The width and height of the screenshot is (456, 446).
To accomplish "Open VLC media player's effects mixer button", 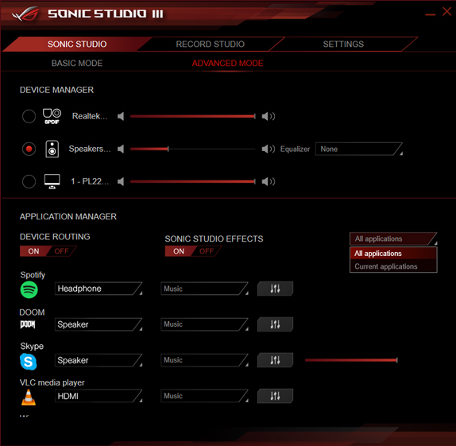I will (275, 396).
